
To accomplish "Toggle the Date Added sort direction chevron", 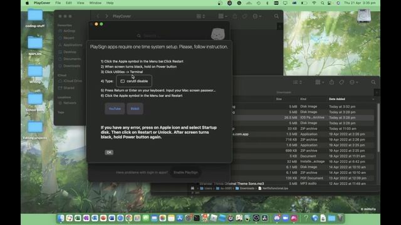I will point(373,99).
